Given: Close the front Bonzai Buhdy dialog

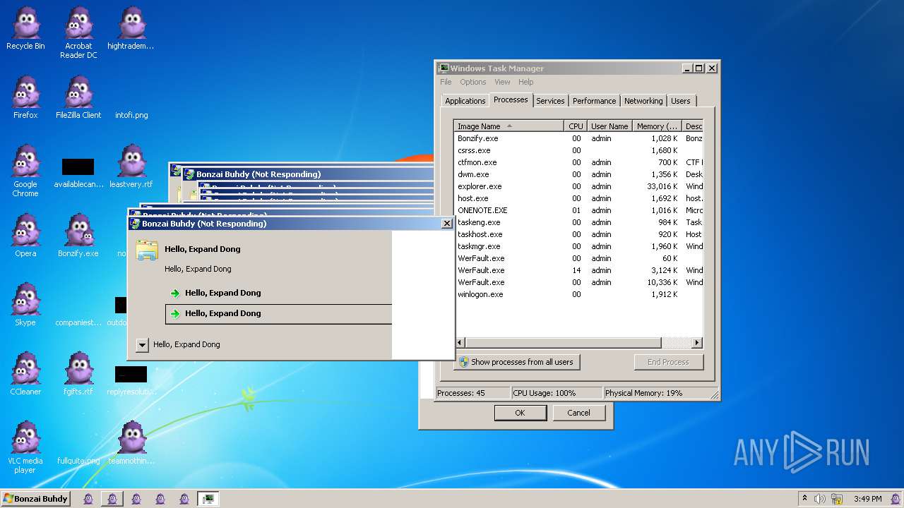Looking at the screenshot, I should tap(446, 224).
